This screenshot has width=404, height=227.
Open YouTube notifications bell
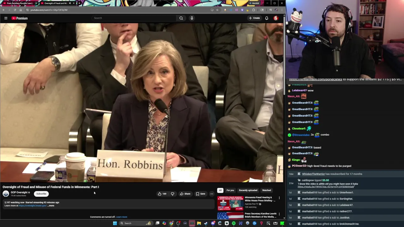click(x=267, y=18)
